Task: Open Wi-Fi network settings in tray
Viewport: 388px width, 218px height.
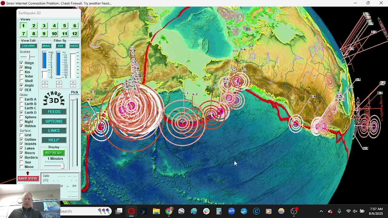Action: [348, 211]
